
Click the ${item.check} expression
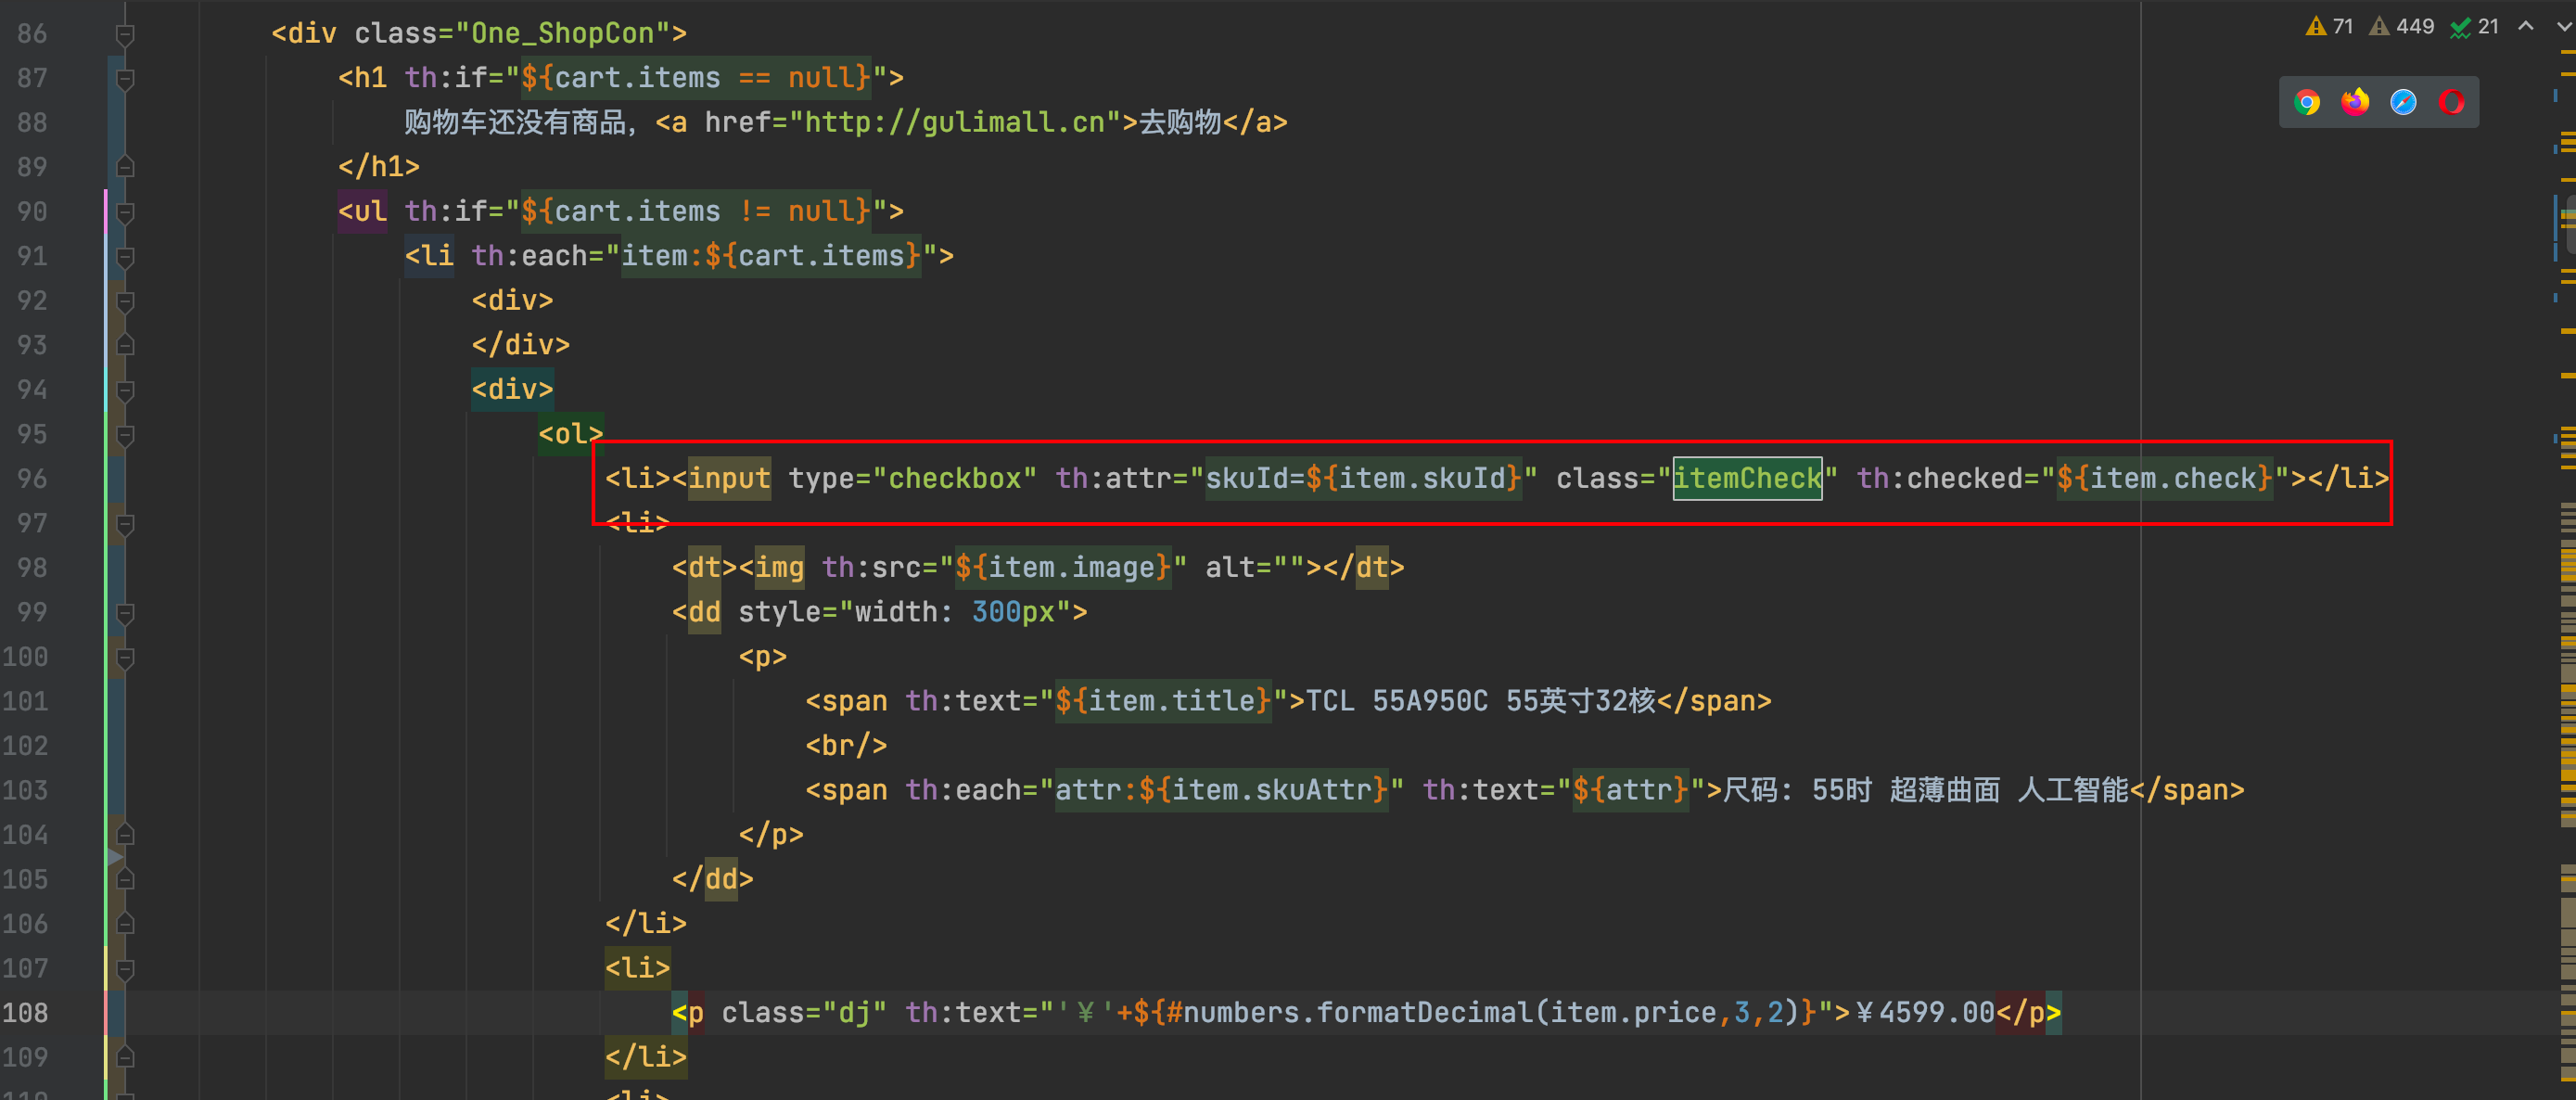[2165, 479]
